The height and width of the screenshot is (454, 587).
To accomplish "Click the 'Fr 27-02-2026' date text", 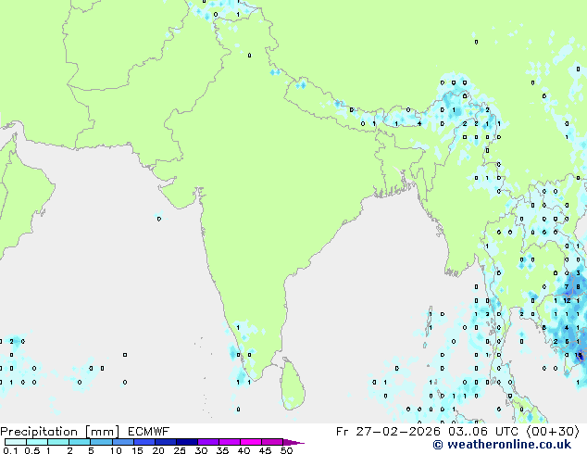I will click(388, 432).
